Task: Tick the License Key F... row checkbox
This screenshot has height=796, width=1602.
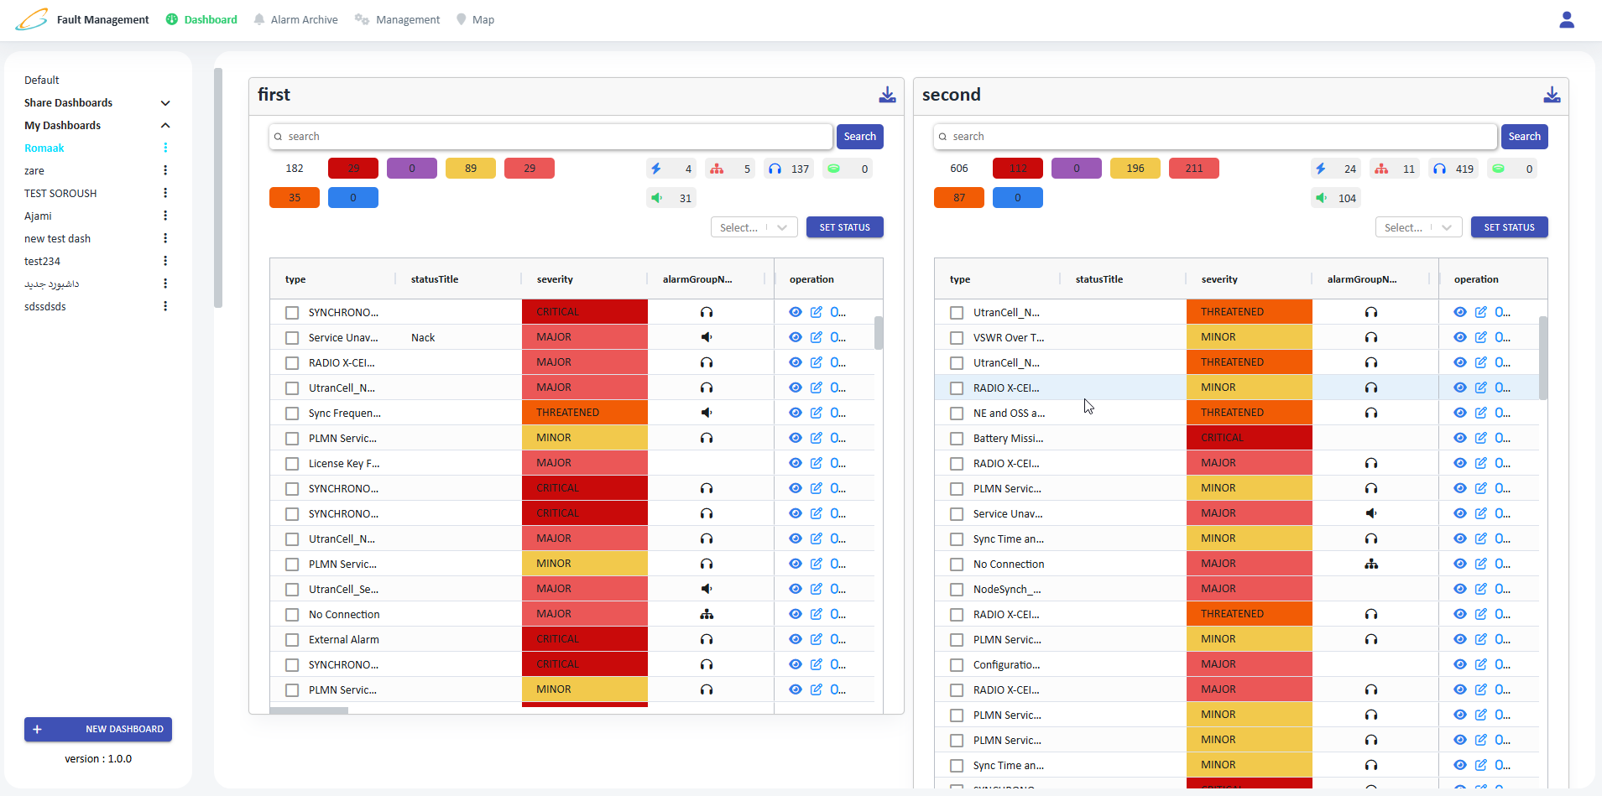Action: coord(292,464)
